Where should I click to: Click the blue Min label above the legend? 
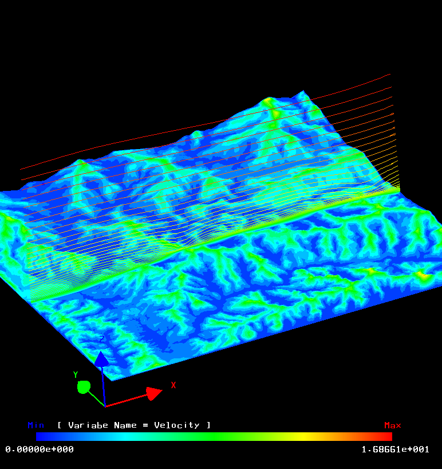coord(36,425)
